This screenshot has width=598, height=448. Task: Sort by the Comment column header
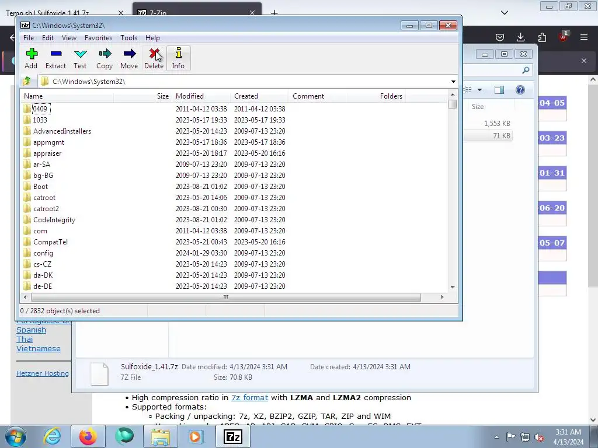(x=318, y=96)
